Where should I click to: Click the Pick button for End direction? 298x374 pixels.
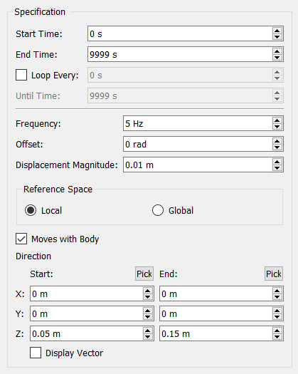[x=274, y=274]
